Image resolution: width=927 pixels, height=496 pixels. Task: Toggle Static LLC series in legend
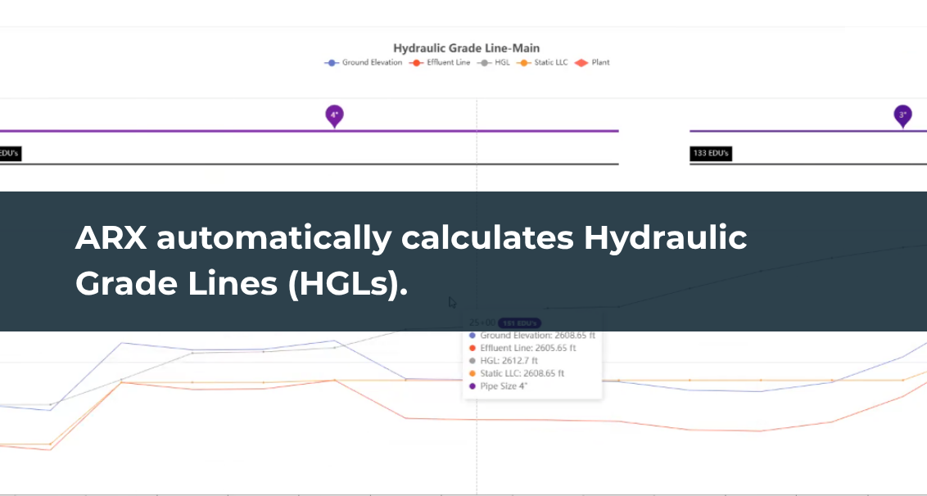pyautogui.click(x=542, y=63)
